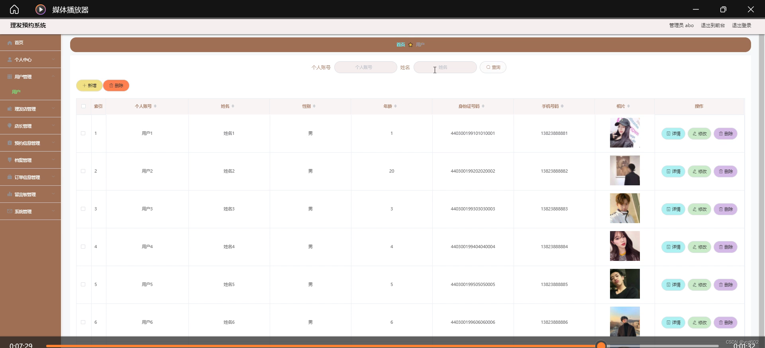
Task: Open the 系统管理 sidebar menu
Action: [x=30, y=212]
